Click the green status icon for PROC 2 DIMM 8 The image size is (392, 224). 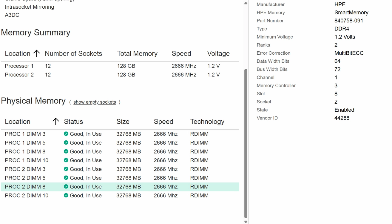(66, 187)
